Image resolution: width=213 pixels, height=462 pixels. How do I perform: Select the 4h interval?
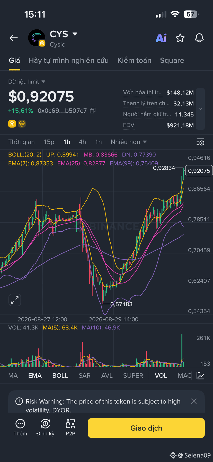[x=82, y=142]
